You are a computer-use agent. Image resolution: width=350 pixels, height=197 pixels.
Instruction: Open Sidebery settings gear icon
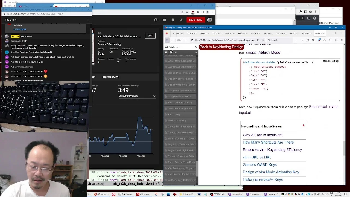(x=196, y=53)
